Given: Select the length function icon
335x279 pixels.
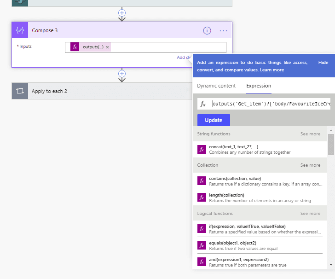Looking at the screenshot, I should point(202,198).
